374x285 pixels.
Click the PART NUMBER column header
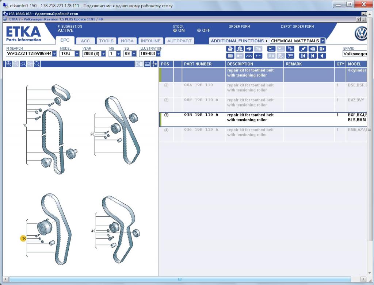click(203, 64)
